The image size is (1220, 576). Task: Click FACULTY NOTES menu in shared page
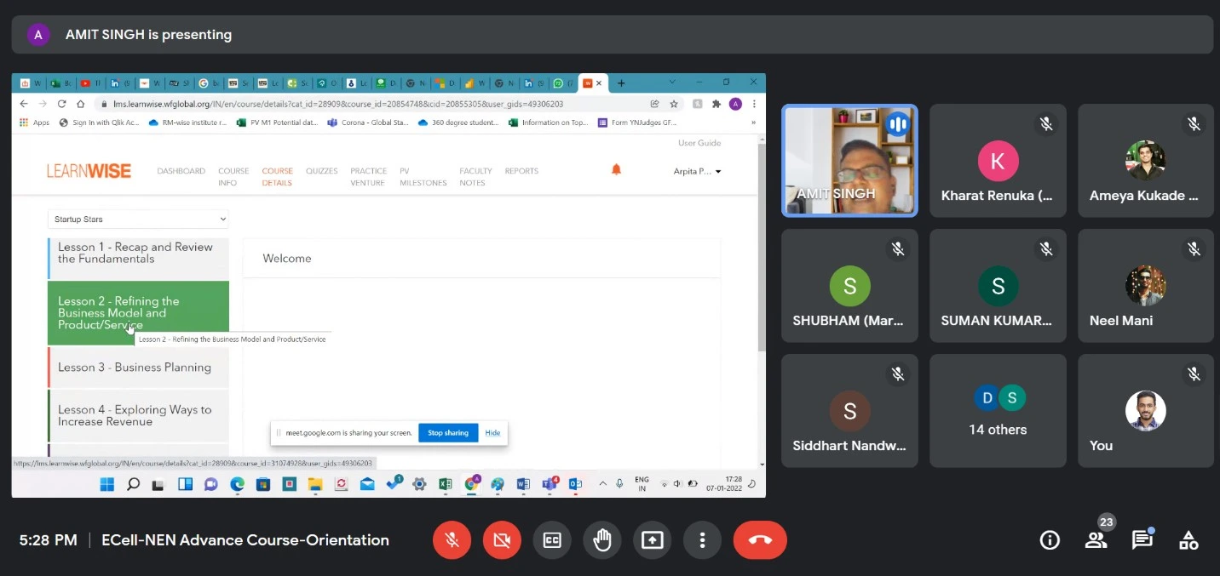pyautogui.click(x=475, y=177)
